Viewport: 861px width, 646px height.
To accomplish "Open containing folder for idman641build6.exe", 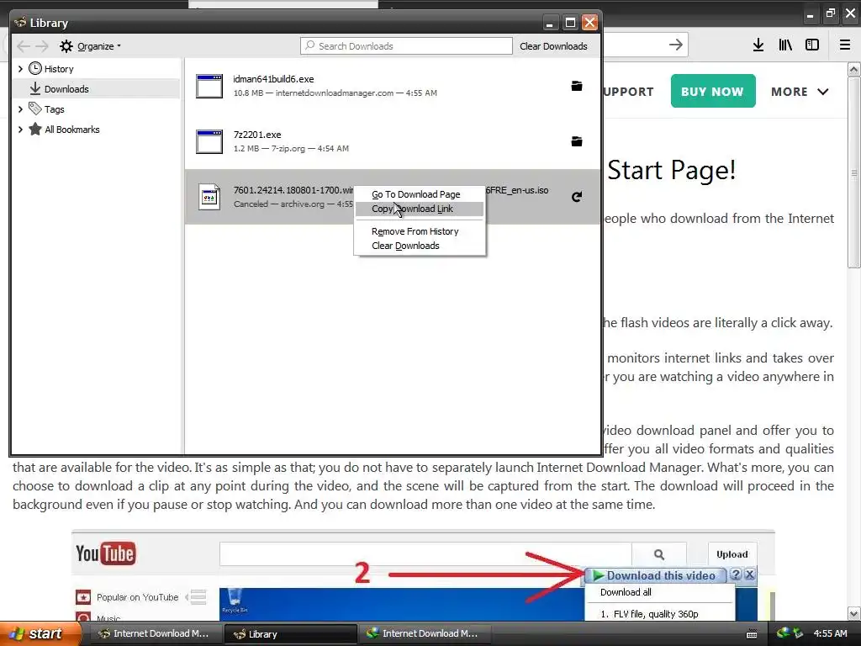I will tap(577, 86).
